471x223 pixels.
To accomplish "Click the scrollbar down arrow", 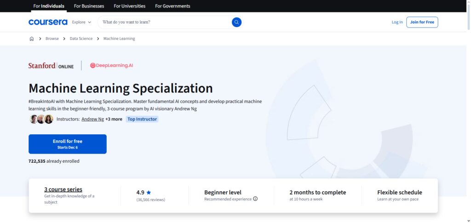I will click(x=468, y=221).
